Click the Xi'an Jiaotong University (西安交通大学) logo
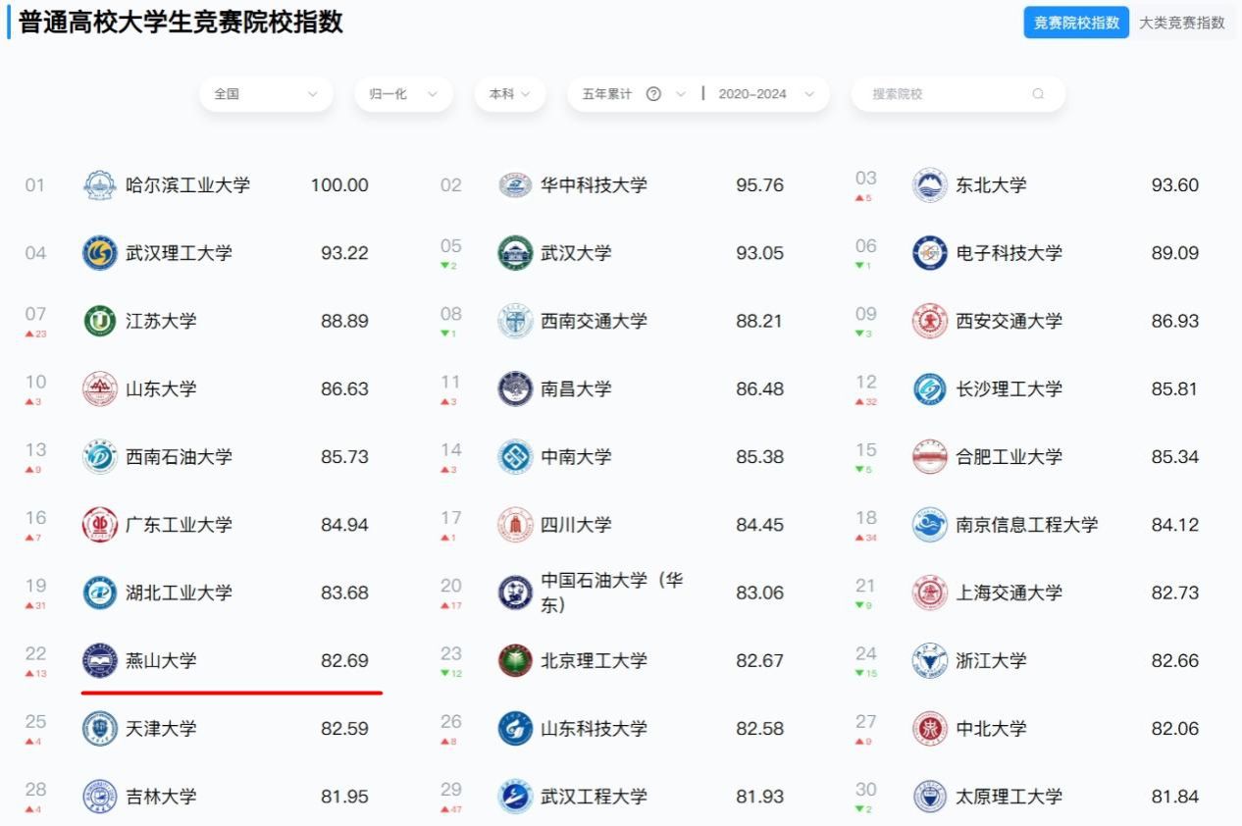 (x=929, y=321)
